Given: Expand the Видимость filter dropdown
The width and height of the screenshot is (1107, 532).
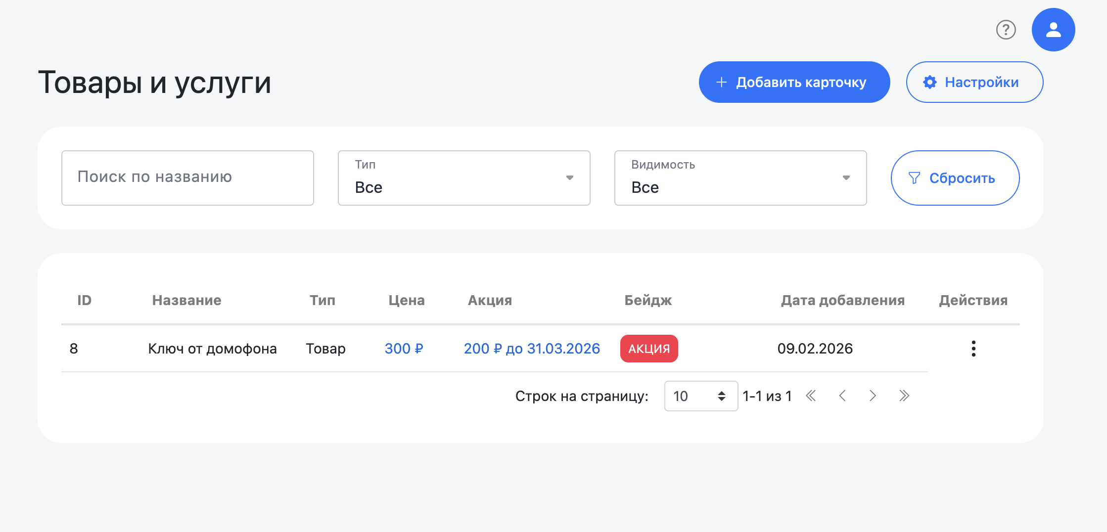Looking at the screenshot, I should click(x=740, y=178).
